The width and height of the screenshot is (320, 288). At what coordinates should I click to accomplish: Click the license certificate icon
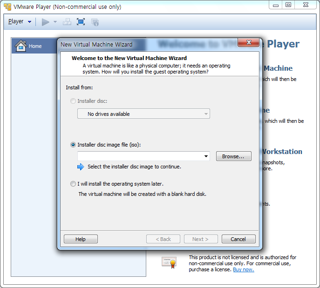click(169, 262)
